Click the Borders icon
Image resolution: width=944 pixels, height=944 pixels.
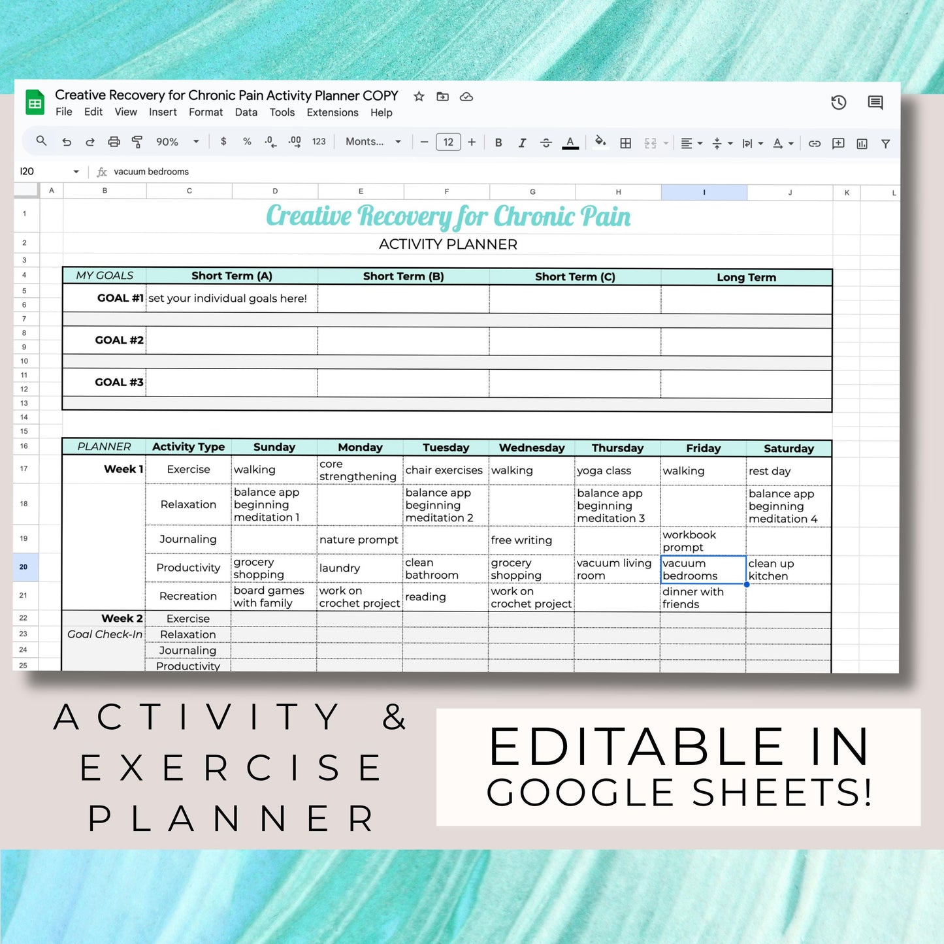click(x=625, y=142)
